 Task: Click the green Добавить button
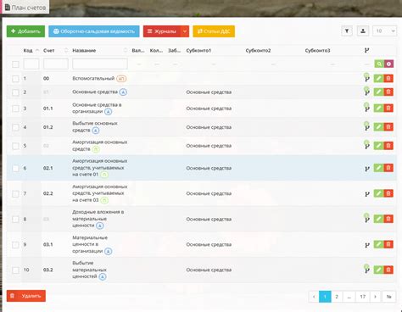(x=25, y=31)
